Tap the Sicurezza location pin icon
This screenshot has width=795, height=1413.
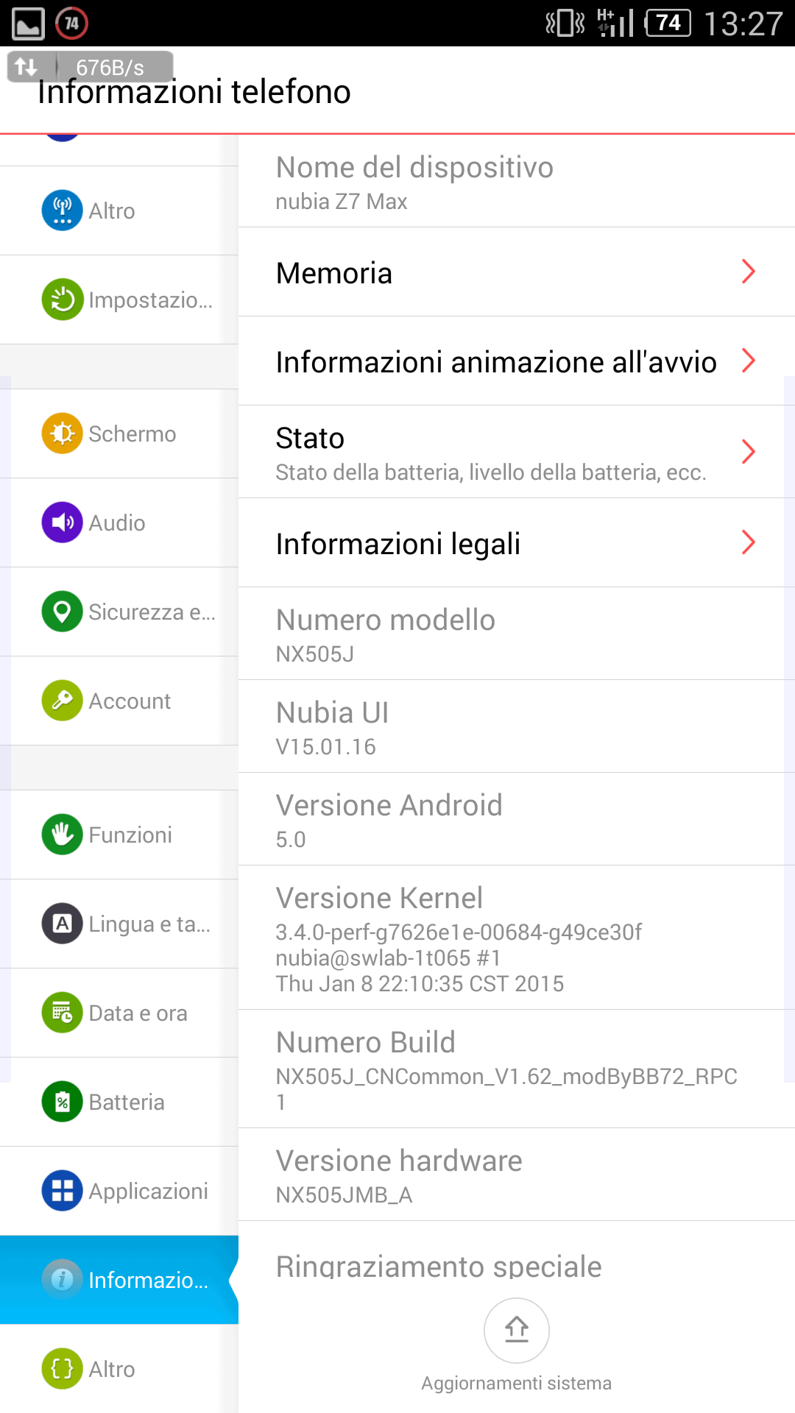[x=63, y=612]
